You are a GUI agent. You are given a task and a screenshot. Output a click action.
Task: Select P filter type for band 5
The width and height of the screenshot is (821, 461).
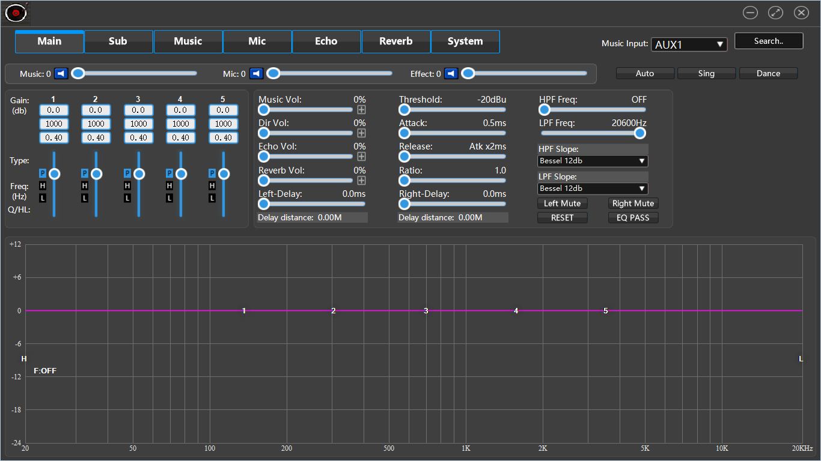212,173
